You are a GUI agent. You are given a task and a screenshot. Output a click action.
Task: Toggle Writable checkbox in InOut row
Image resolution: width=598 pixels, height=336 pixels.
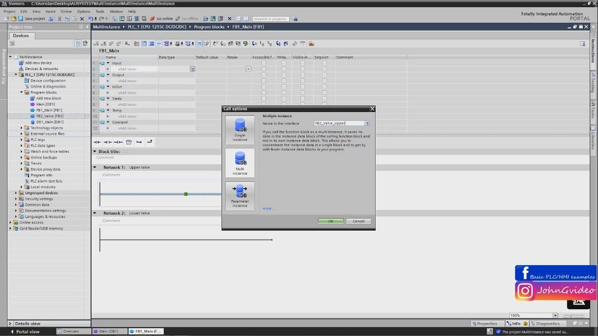[x=284, y=87]
